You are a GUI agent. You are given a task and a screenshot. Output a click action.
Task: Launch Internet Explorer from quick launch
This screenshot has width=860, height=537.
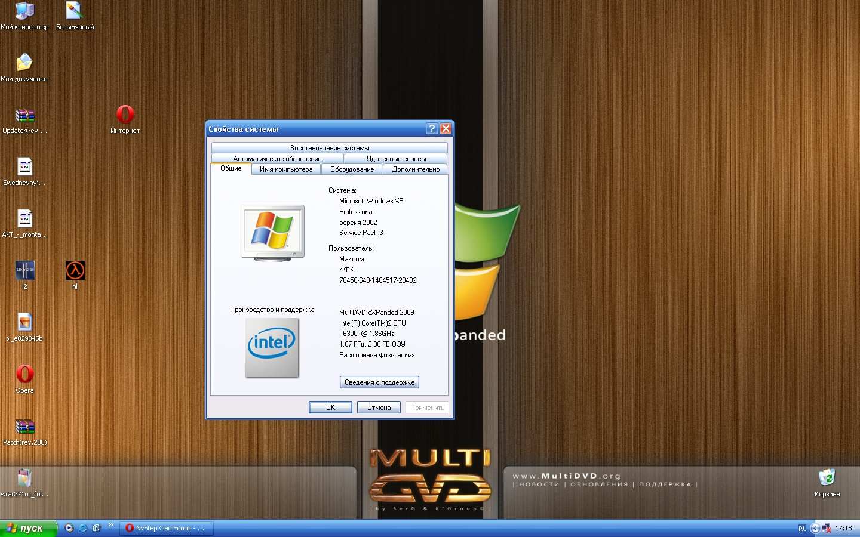click(x=83, y=528)
